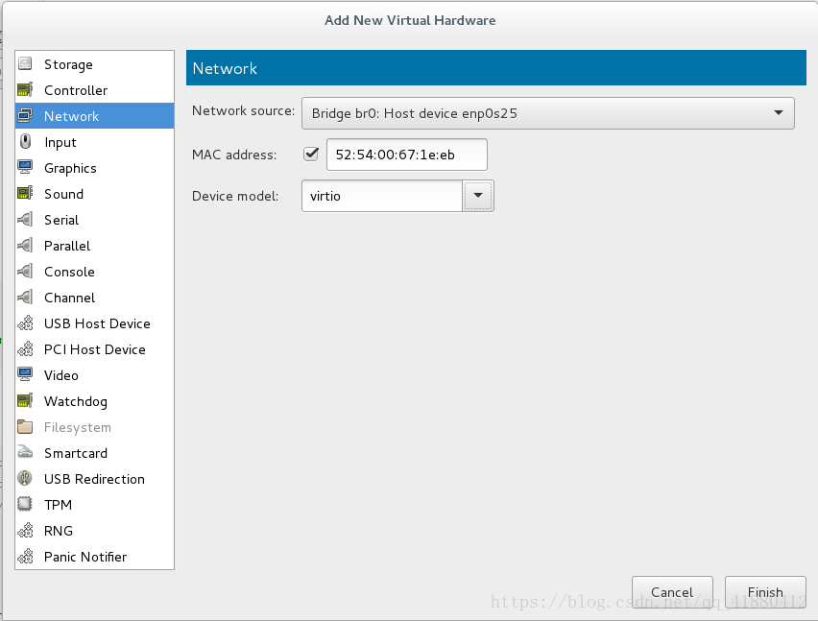Choose Watchdog in hardware list

point(94,401)
